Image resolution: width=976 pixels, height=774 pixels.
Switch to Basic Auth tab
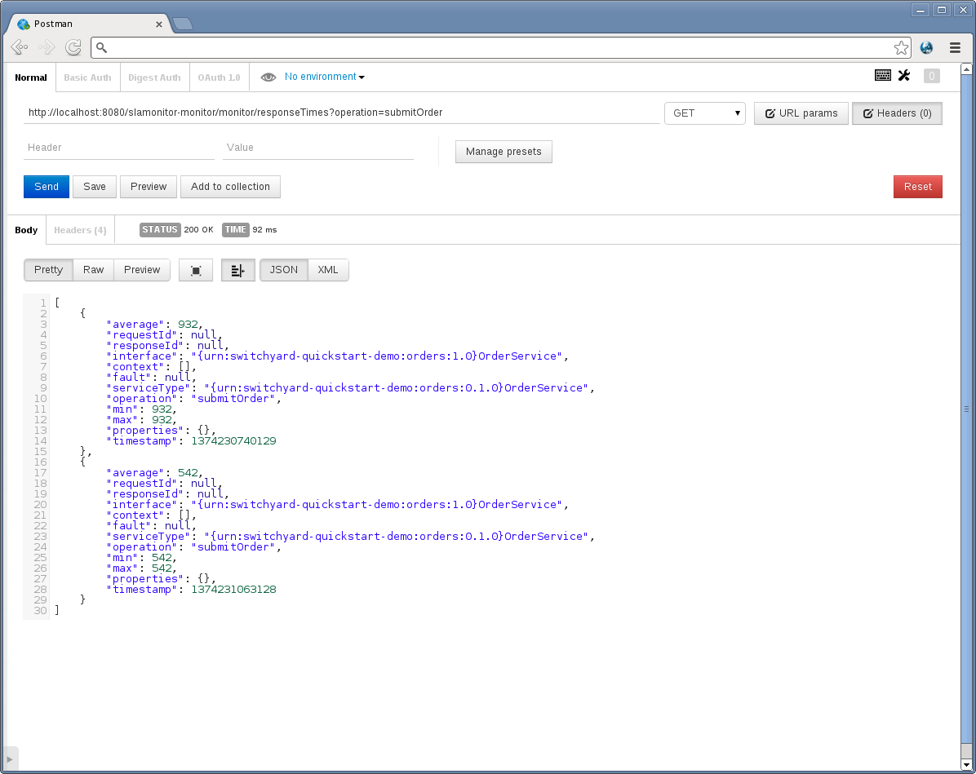pos(87,77)
